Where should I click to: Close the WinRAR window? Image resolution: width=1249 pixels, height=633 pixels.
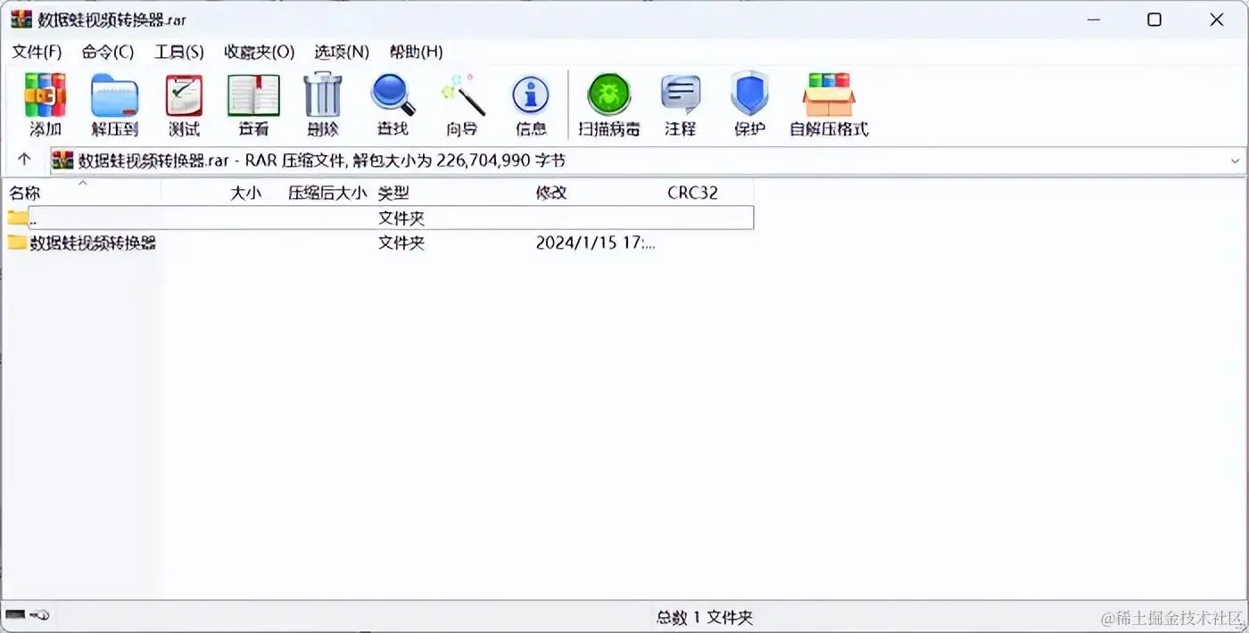[x=1217, y=20]
